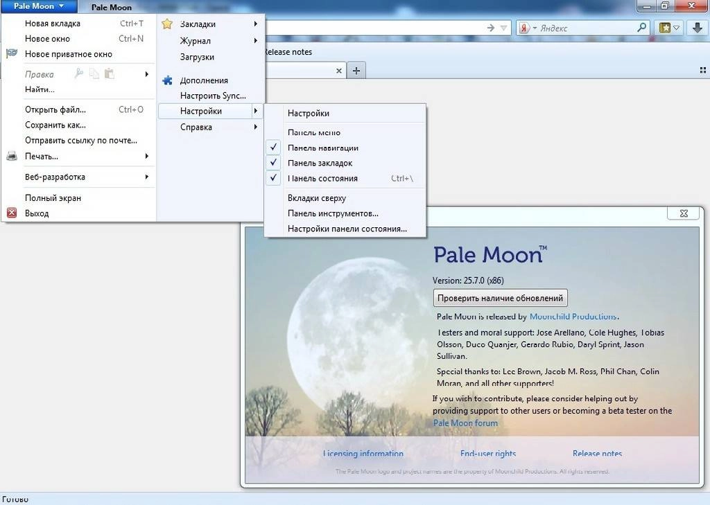Click the tab groups grid icon

tap(703, 70)
